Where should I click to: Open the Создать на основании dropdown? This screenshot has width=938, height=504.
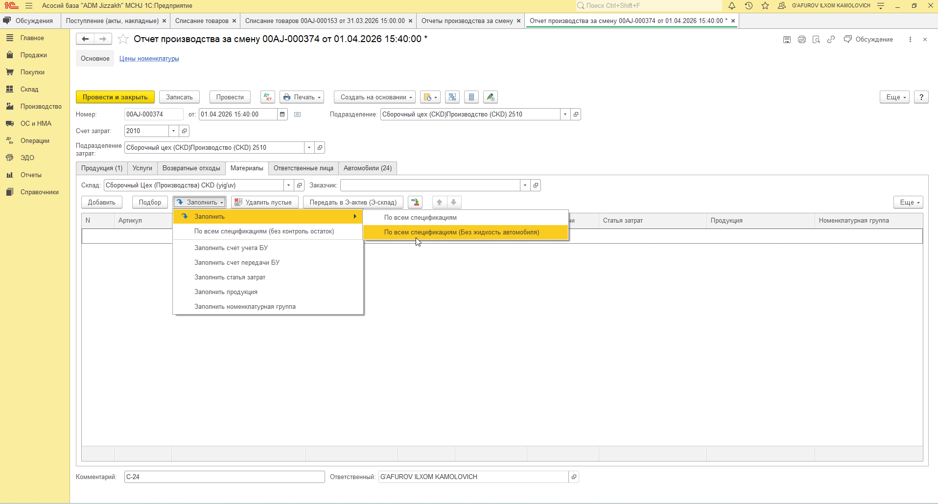[x=375, y=97]
